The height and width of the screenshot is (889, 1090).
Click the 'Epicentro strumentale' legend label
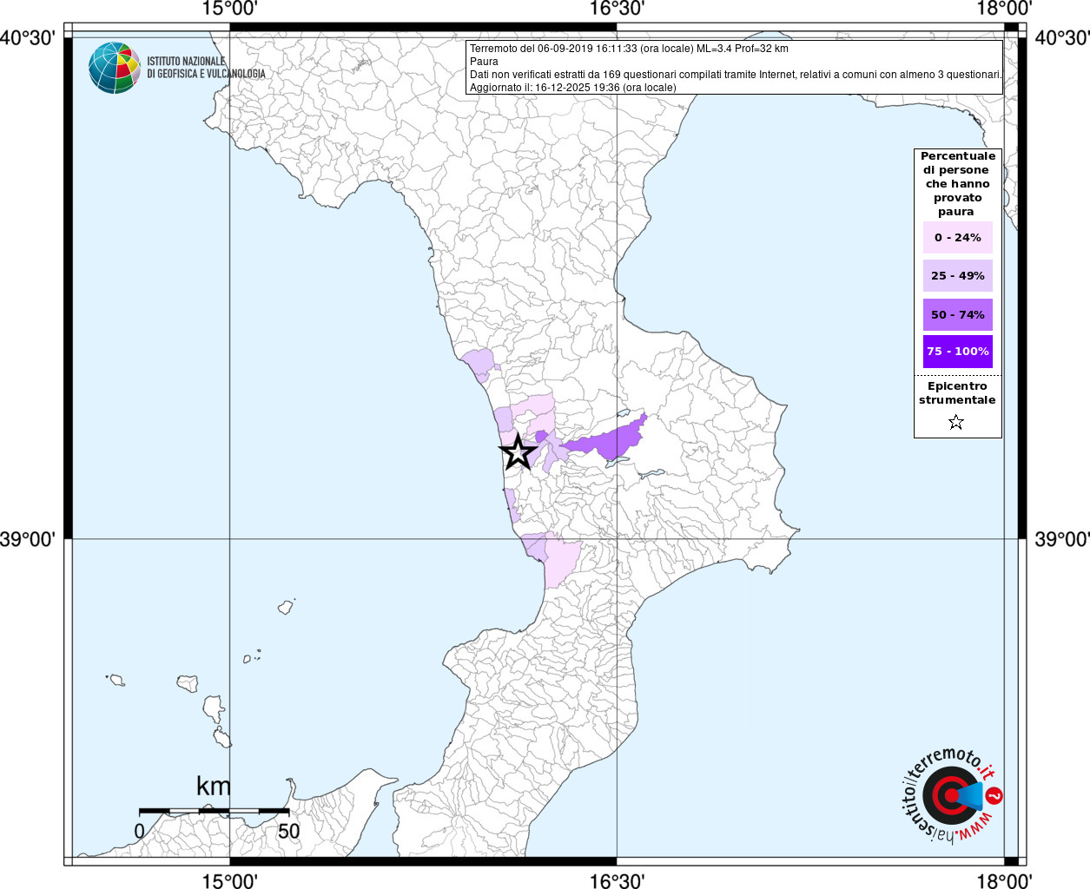[x=957, y=393]
